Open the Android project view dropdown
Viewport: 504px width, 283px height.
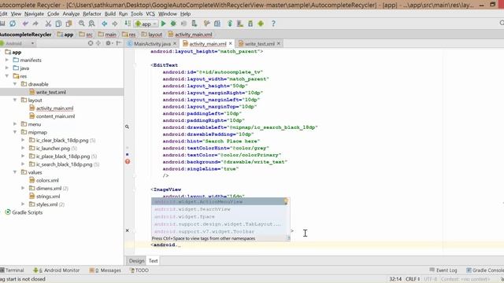point(17,43)
